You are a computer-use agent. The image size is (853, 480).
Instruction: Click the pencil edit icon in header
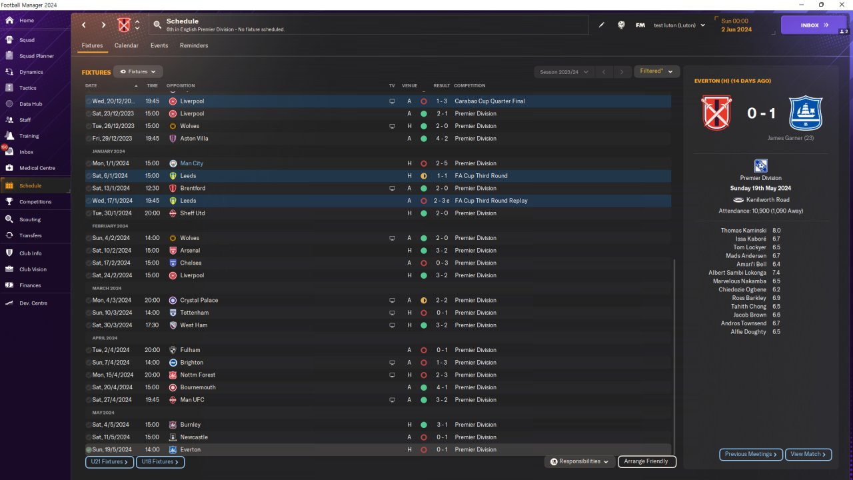coord(602,25)
